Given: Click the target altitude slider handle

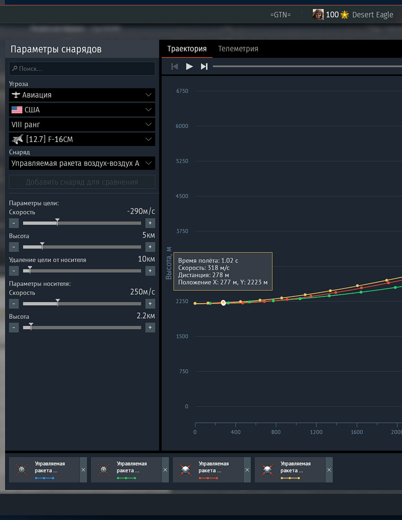Looking at the screenshot, I should coord(42,246).
